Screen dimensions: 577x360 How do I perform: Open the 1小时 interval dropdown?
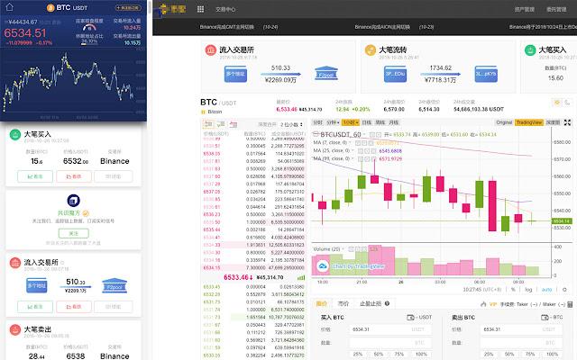pos(351,122)
